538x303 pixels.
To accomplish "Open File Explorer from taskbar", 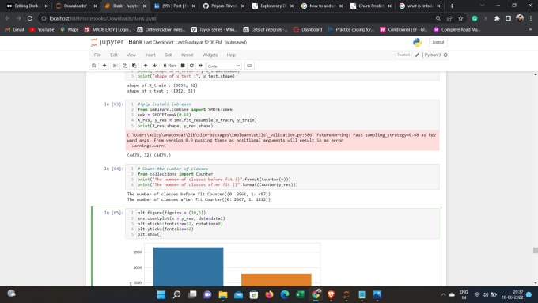I will 223,295.
